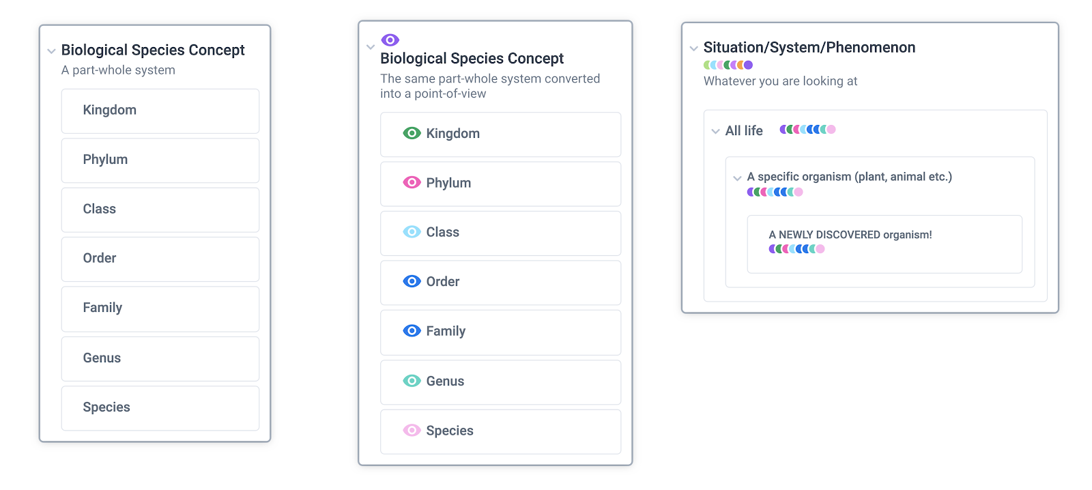The image size is (1092, 490).
Task: Open the NEWLY DISCOVERED organism card
Action: pyautogui.click(x=884, y=243)
